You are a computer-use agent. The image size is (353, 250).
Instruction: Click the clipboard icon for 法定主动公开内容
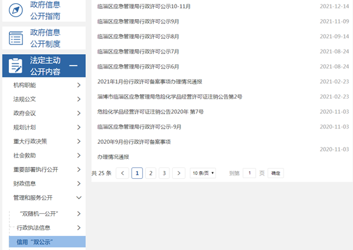(15, 66)
